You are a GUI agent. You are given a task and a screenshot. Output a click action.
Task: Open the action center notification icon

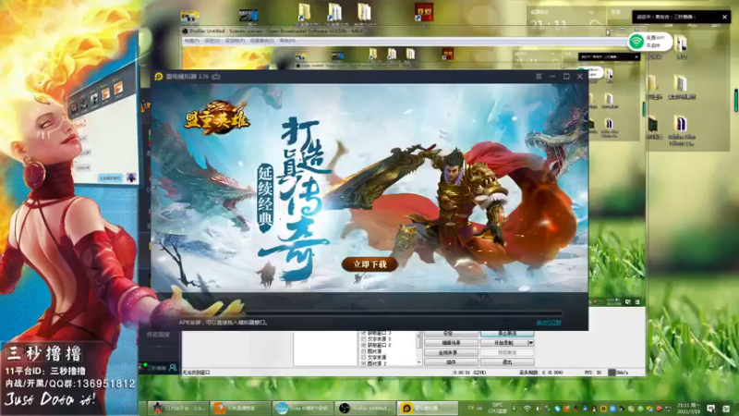710,409
